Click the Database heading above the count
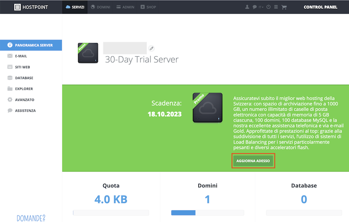Viewport: 349px width, 222px height. tap(304, 185)
